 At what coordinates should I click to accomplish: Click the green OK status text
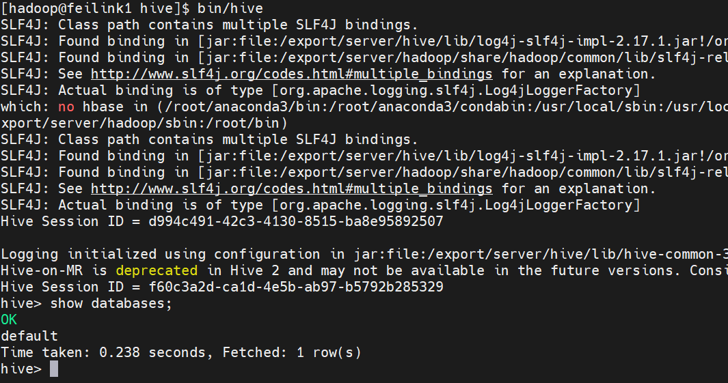coord(9,320)
